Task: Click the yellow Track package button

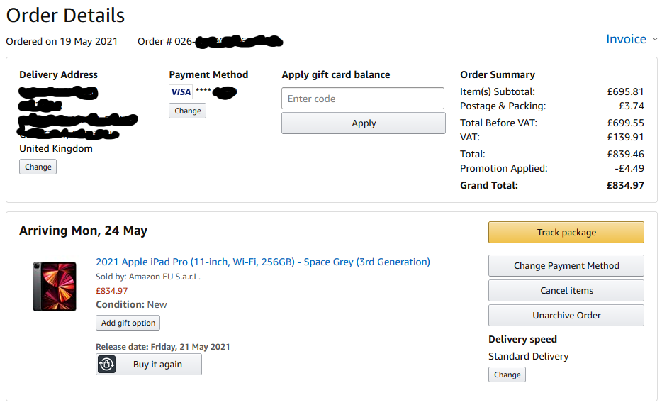Action: [x=566, y=232]
